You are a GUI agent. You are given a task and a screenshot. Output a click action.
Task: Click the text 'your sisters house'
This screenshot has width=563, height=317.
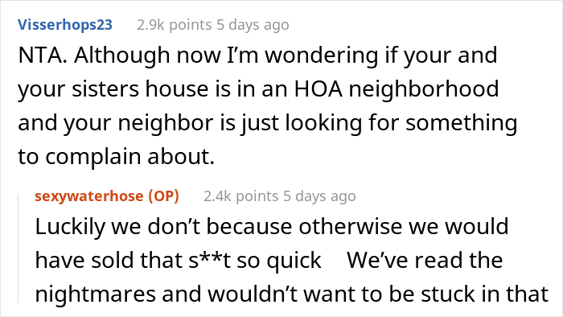[x=113, y=89]
